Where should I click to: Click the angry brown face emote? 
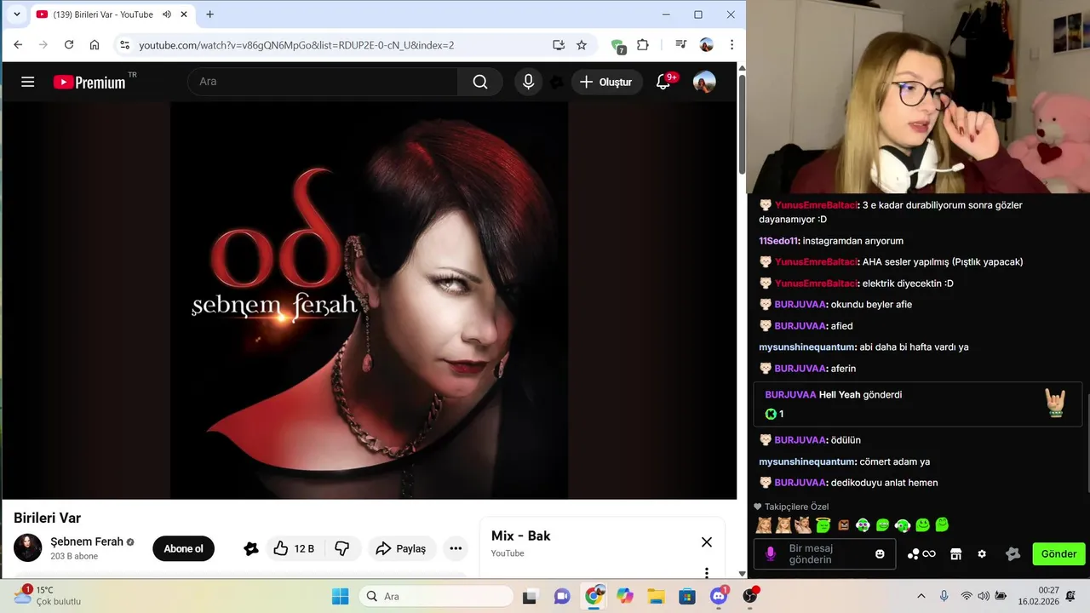[x=843, y=525]
